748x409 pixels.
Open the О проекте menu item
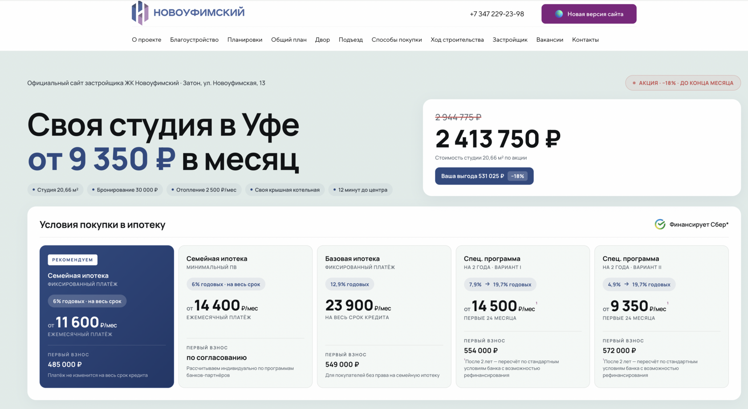point(146,40)
